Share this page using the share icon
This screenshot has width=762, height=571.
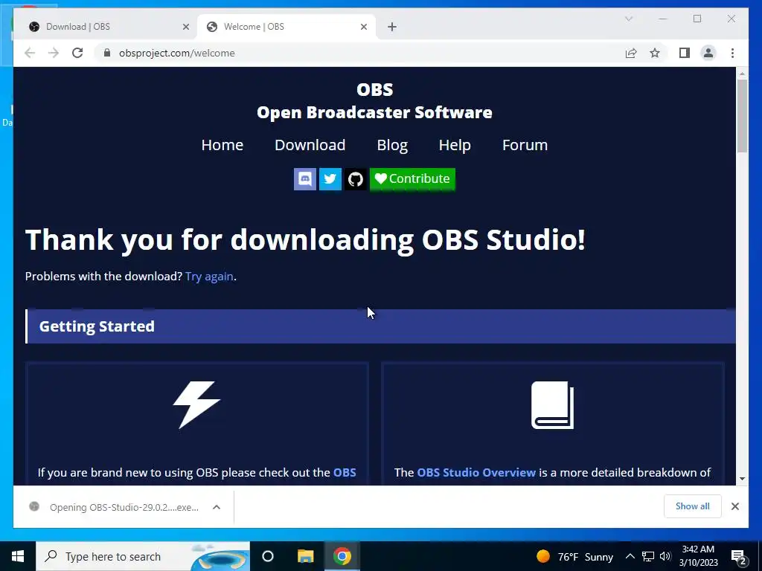click(x=631, y=53)
